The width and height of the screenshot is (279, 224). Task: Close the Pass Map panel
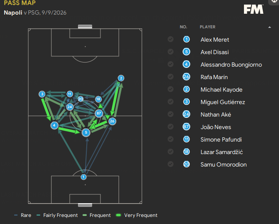[x=274, y=1]
